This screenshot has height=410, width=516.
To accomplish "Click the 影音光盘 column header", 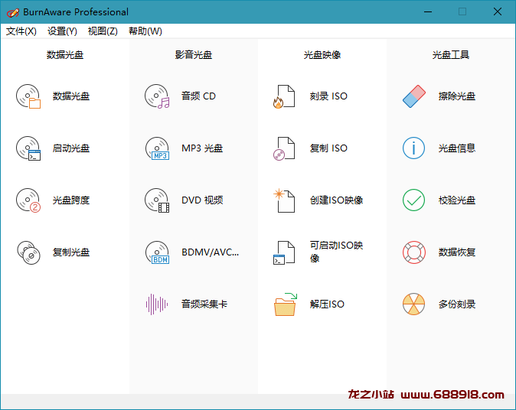I will click(x=194, y=54).
